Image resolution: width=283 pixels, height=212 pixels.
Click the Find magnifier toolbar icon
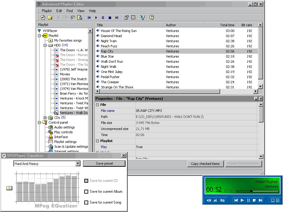(x=79, y=17)
